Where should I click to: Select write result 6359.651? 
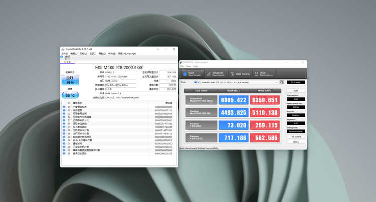click(x=265, y=100)
